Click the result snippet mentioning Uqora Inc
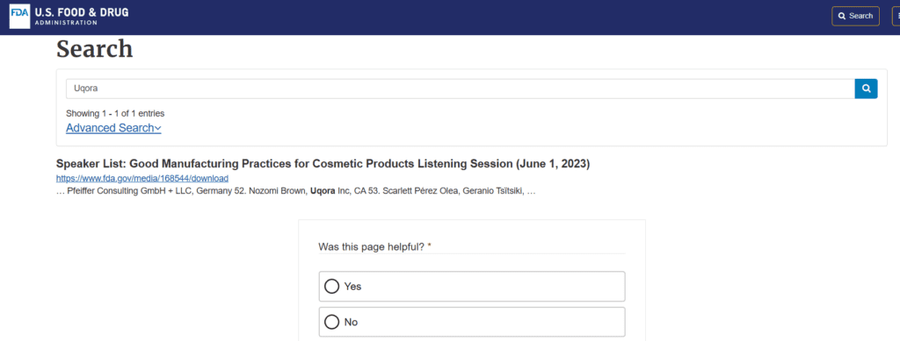The height and width of the screenshot is (341, 900). (296, 192)
